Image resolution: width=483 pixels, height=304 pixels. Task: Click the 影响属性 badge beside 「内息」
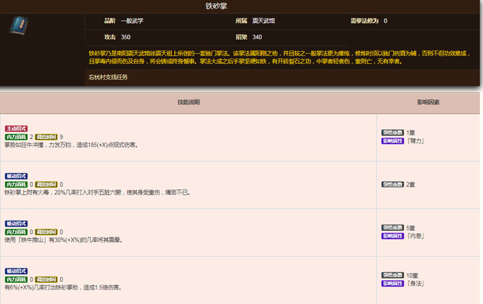pyautogui.click(x=393, y=236)
